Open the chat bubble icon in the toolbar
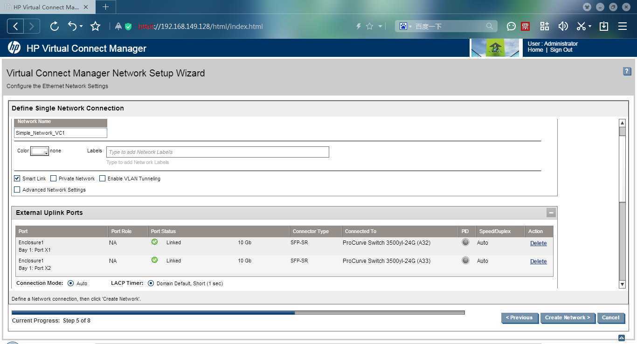Image resolution: width=637 pixels, height=344 pixels. coord(511,26)
